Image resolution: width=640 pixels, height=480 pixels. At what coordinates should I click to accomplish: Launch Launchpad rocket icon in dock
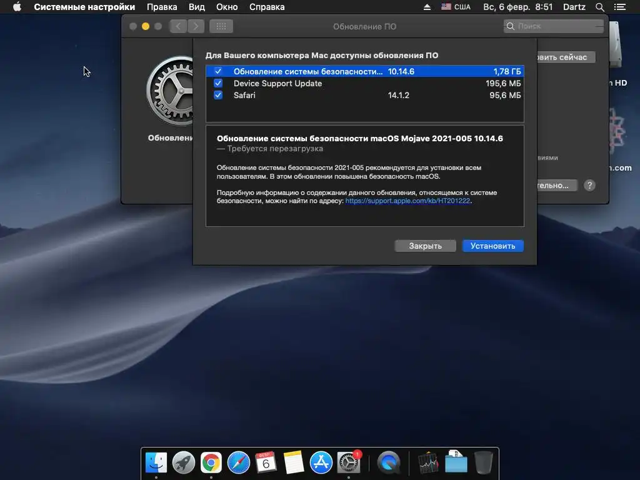[x=184, y=462]
